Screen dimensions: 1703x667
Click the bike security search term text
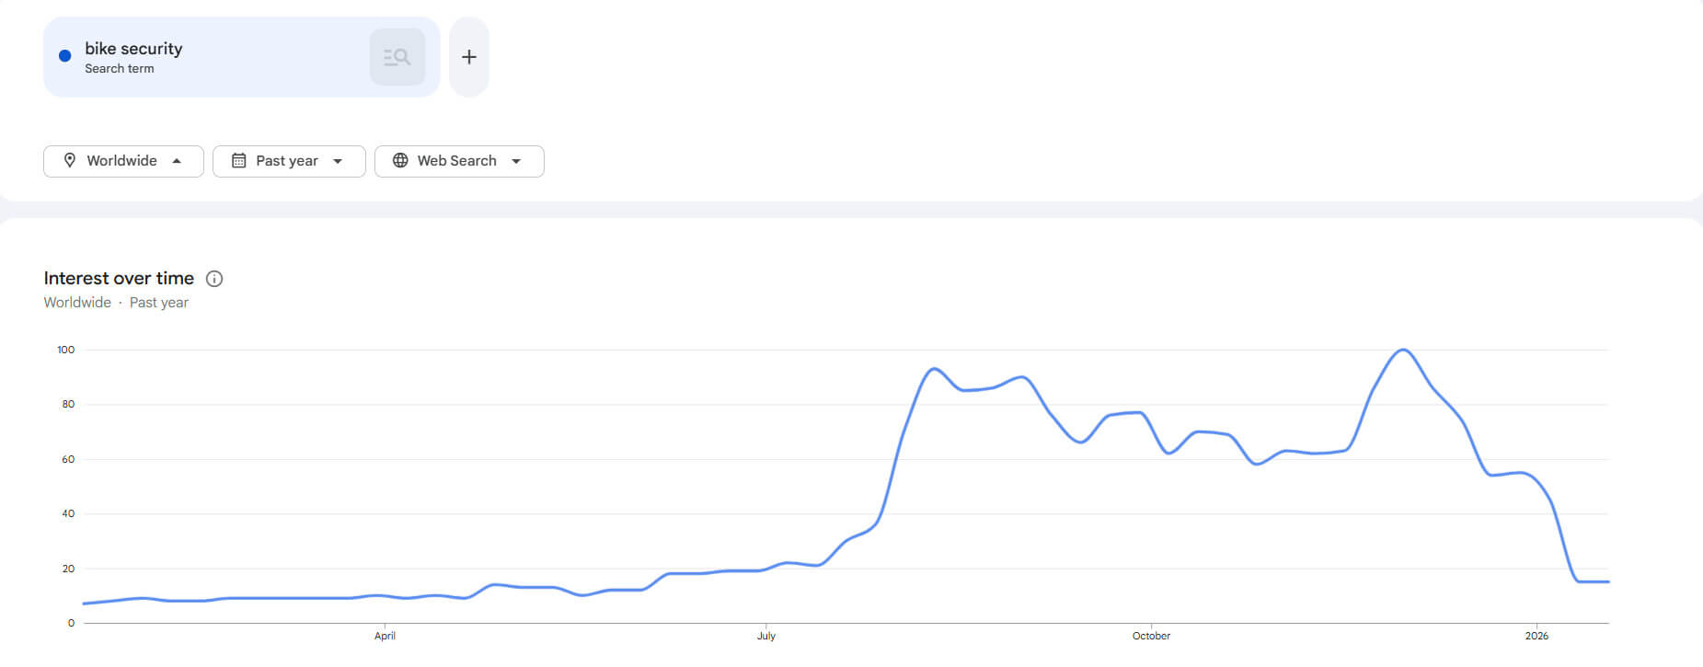(133, 49)
